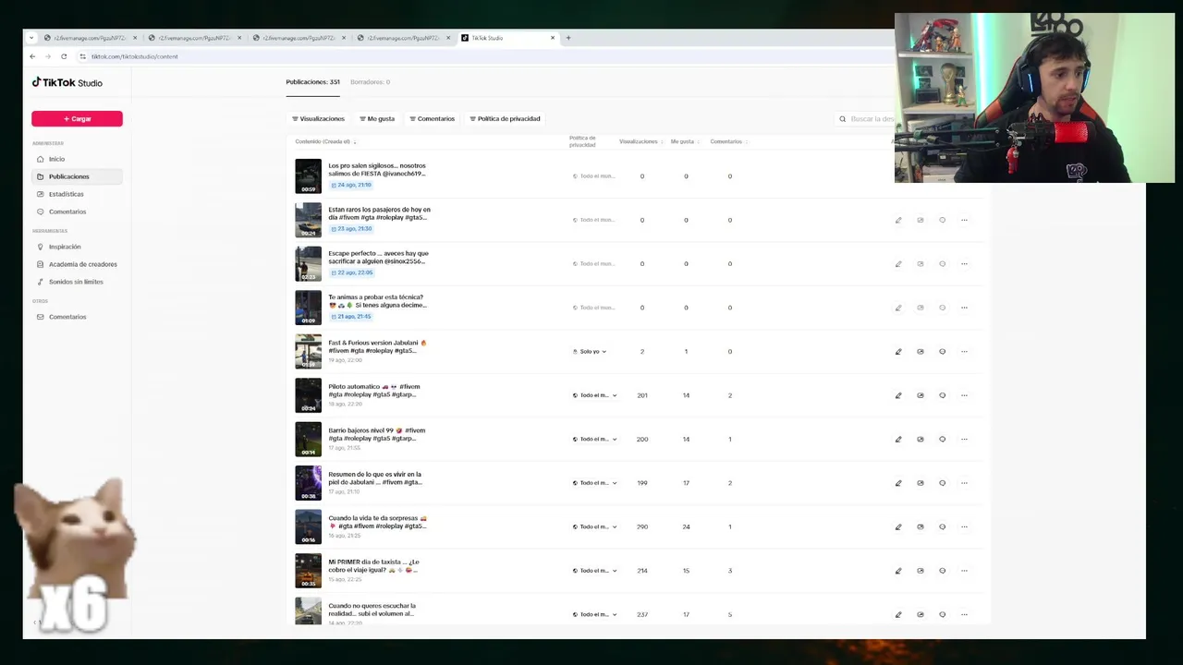Edit the 'Fast & Furious version Jabulani' post
Viewport: 1183px width, 665px height.
(898, 352)
